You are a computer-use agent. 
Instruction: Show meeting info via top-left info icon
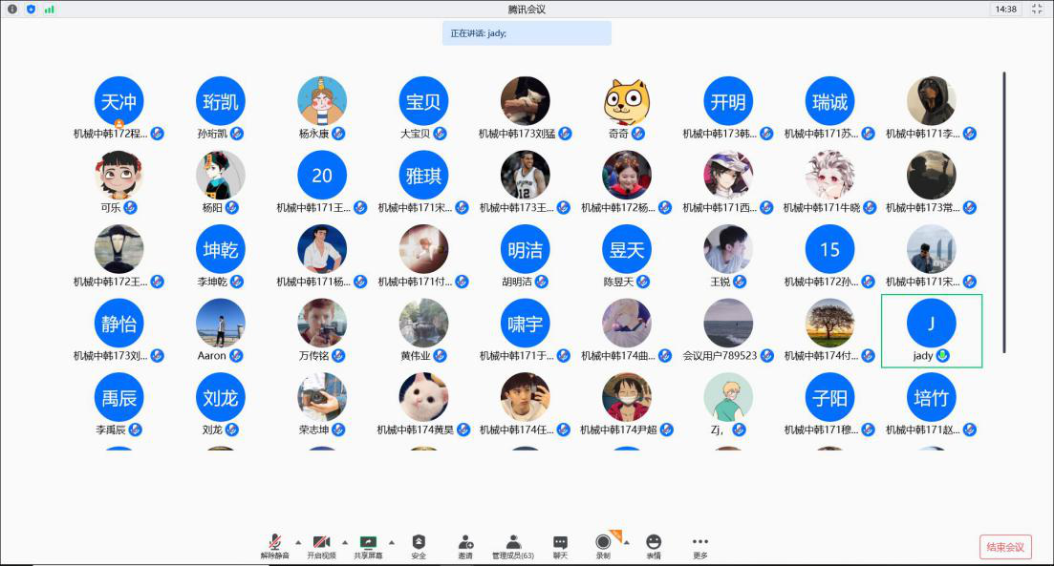point(12,9)
